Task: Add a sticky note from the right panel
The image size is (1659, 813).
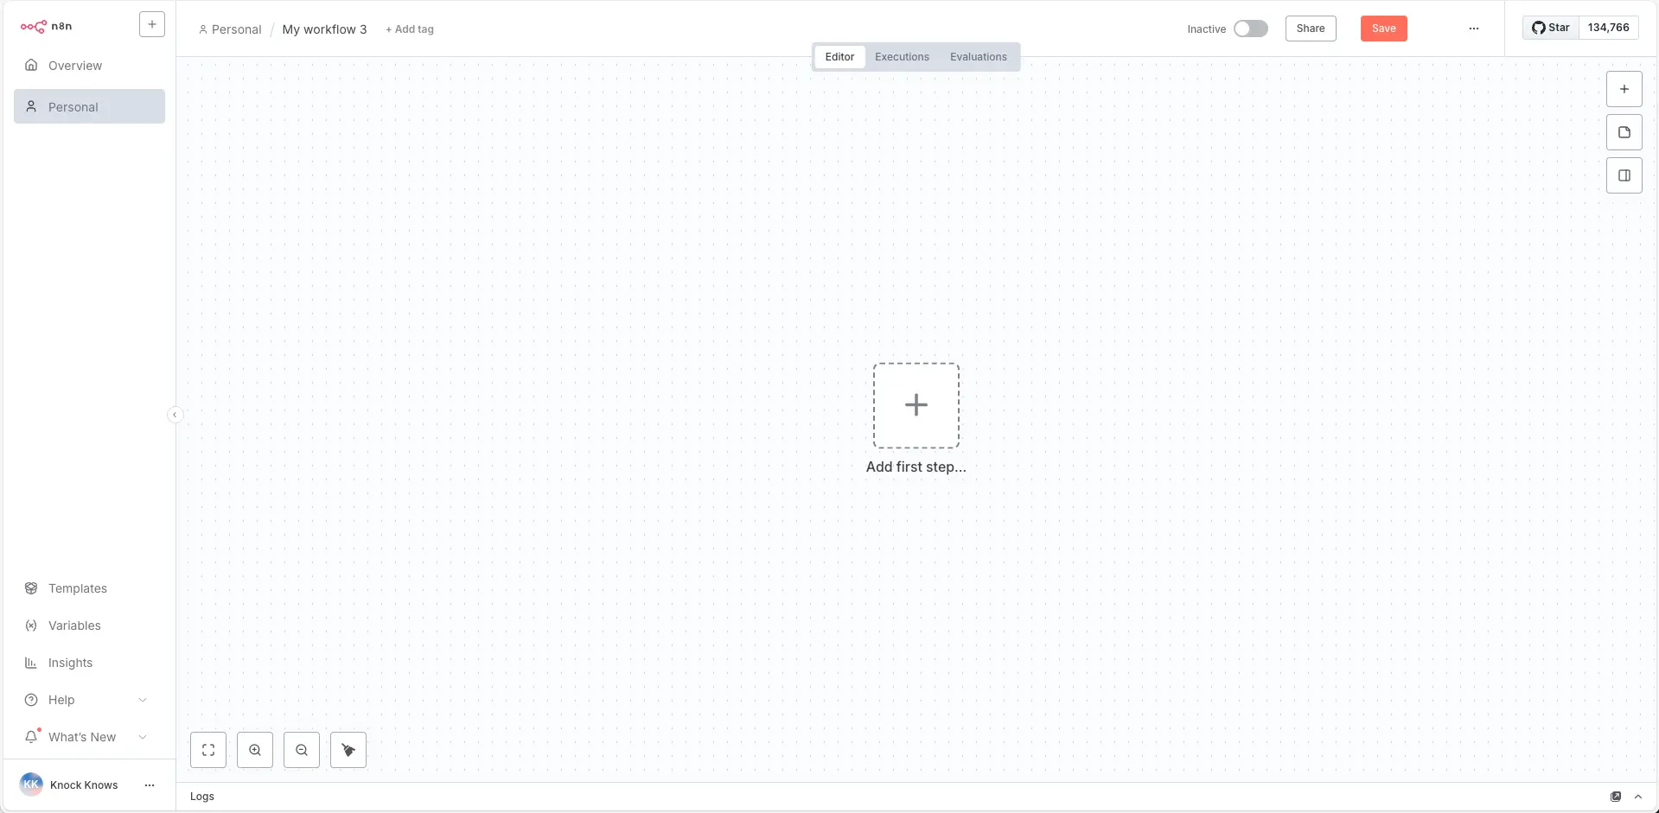Action: click(1624, 131)
